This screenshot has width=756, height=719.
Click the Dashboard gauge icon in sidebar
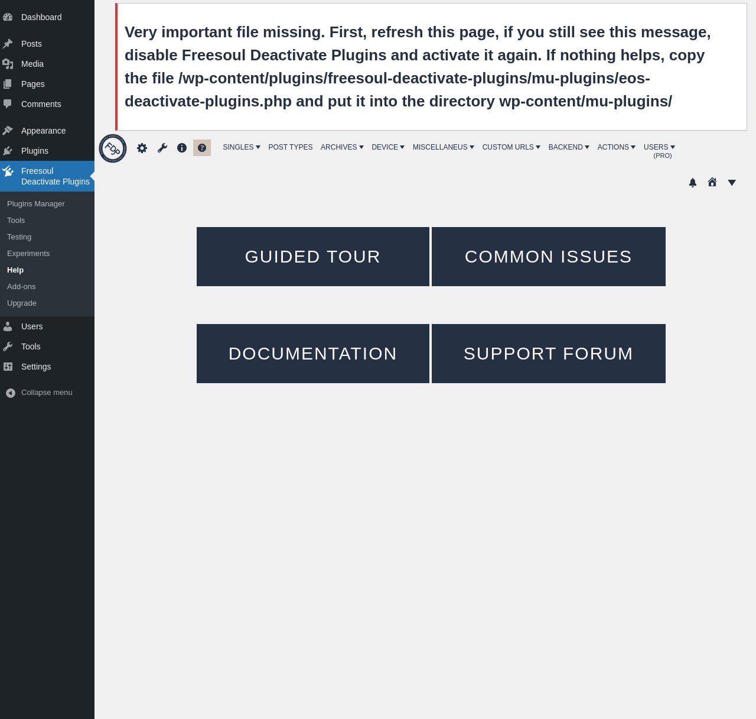click(x=8, y=17)
